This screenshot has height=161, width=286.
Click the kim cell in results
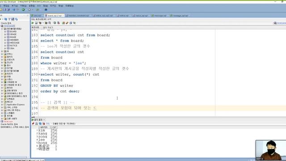point(42,130)
